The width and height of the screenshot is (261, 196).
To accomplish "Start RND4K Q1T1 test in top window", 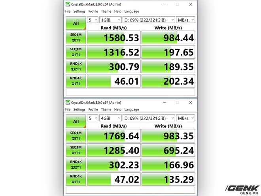I will pos(76,81).
